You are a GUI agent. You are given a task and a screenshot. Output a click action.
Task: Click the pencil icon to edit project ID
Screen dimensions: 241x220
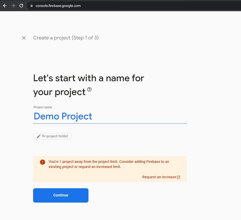tap(39, 136)
